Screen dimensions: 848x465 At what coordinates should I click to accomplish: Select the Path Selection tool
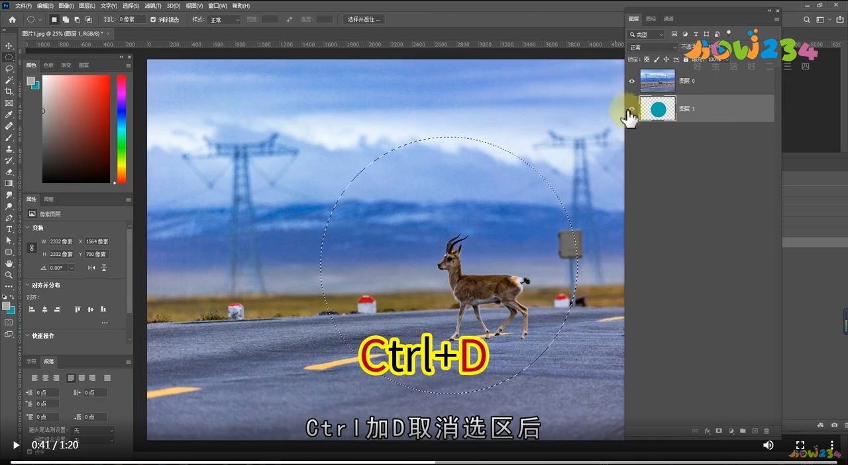(9, 240)
